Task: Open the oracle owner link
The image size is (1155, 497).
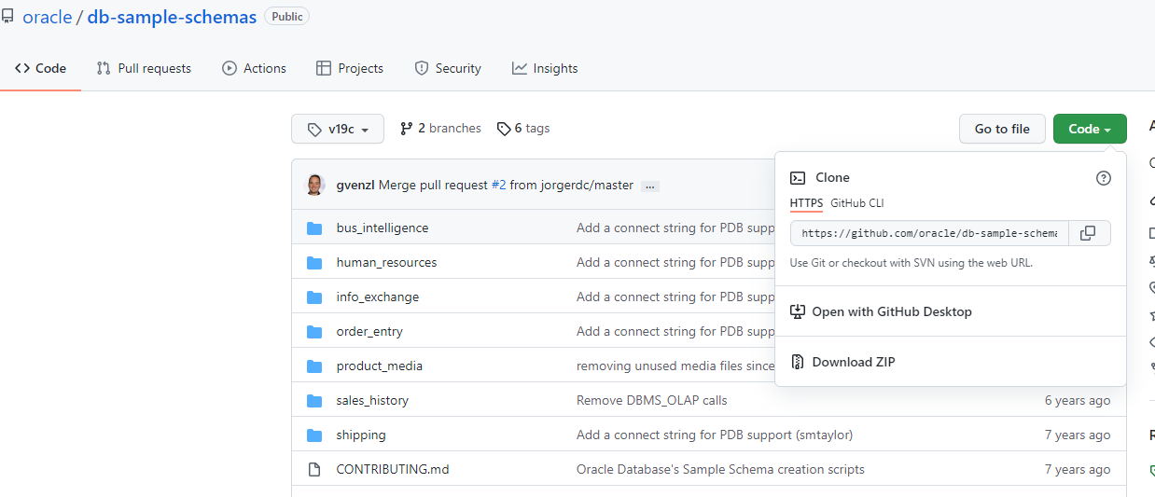Action: click(48, 17)
